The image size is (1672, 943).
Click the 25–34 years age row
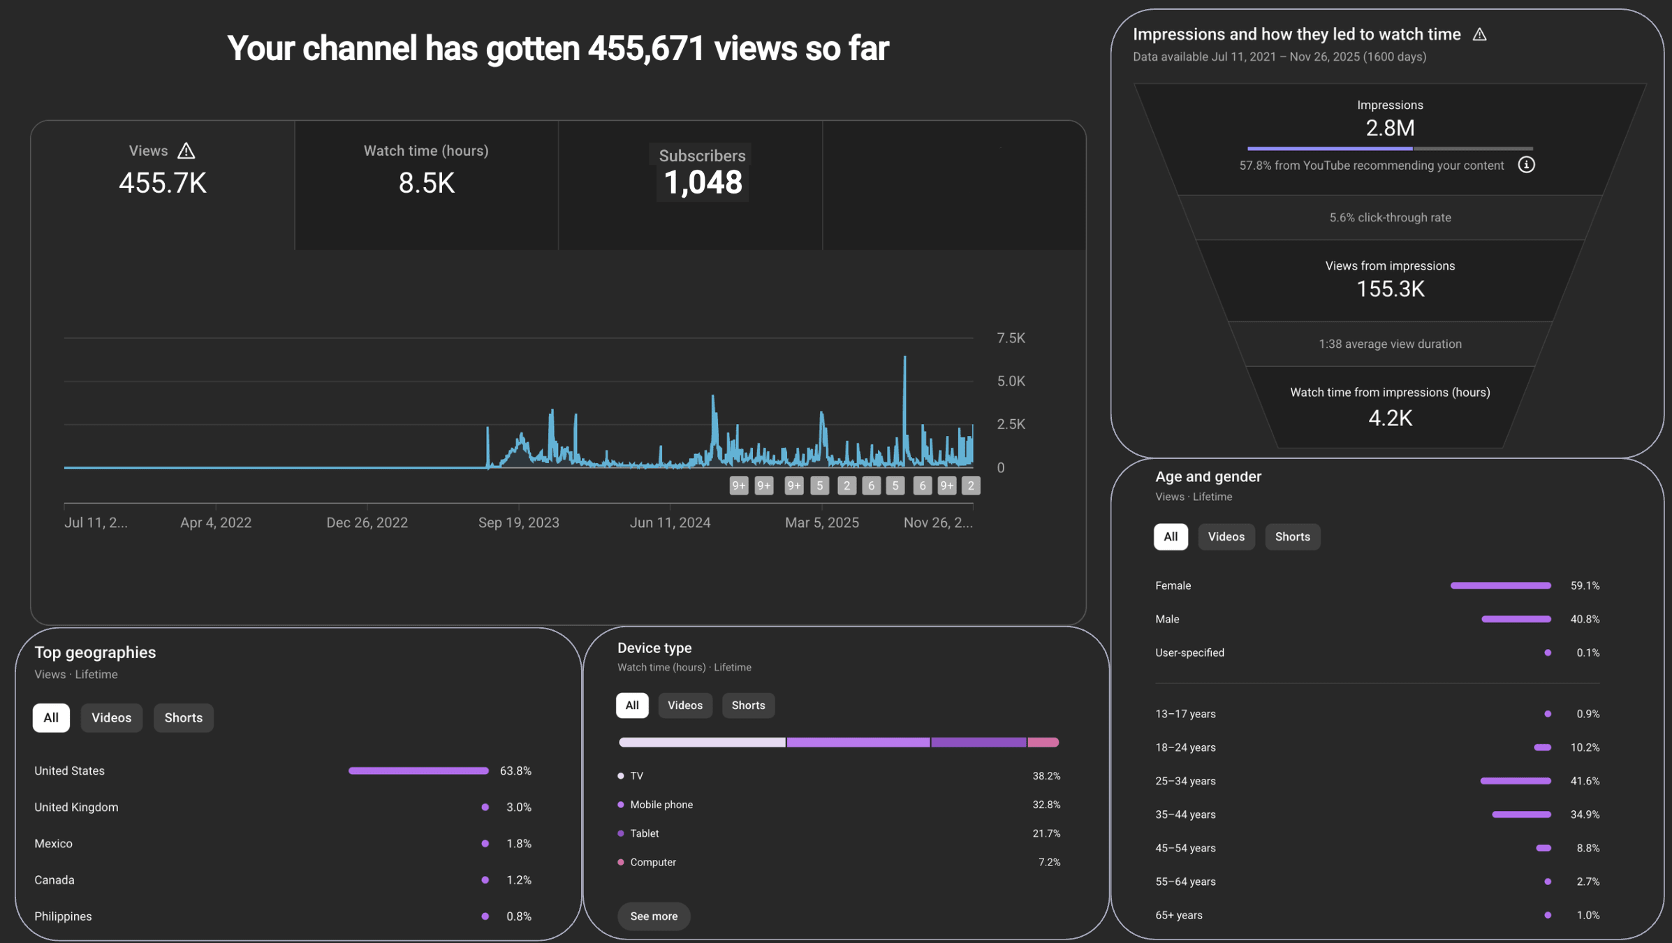click(1377, 781)
